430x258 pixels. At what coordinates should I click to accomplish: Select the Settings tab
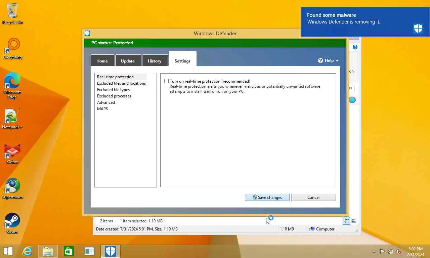(182, 59)
